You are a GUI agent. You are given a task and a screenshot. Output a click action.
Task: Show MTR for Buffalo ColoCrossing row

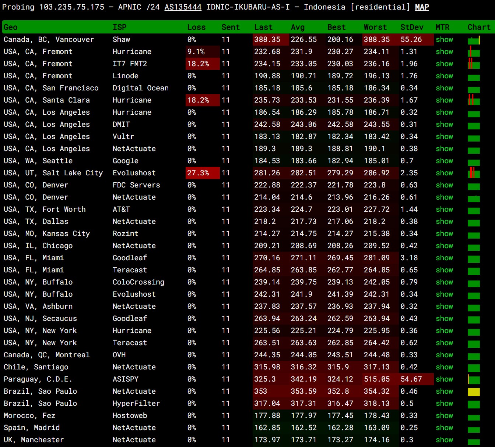pos(444,282)
